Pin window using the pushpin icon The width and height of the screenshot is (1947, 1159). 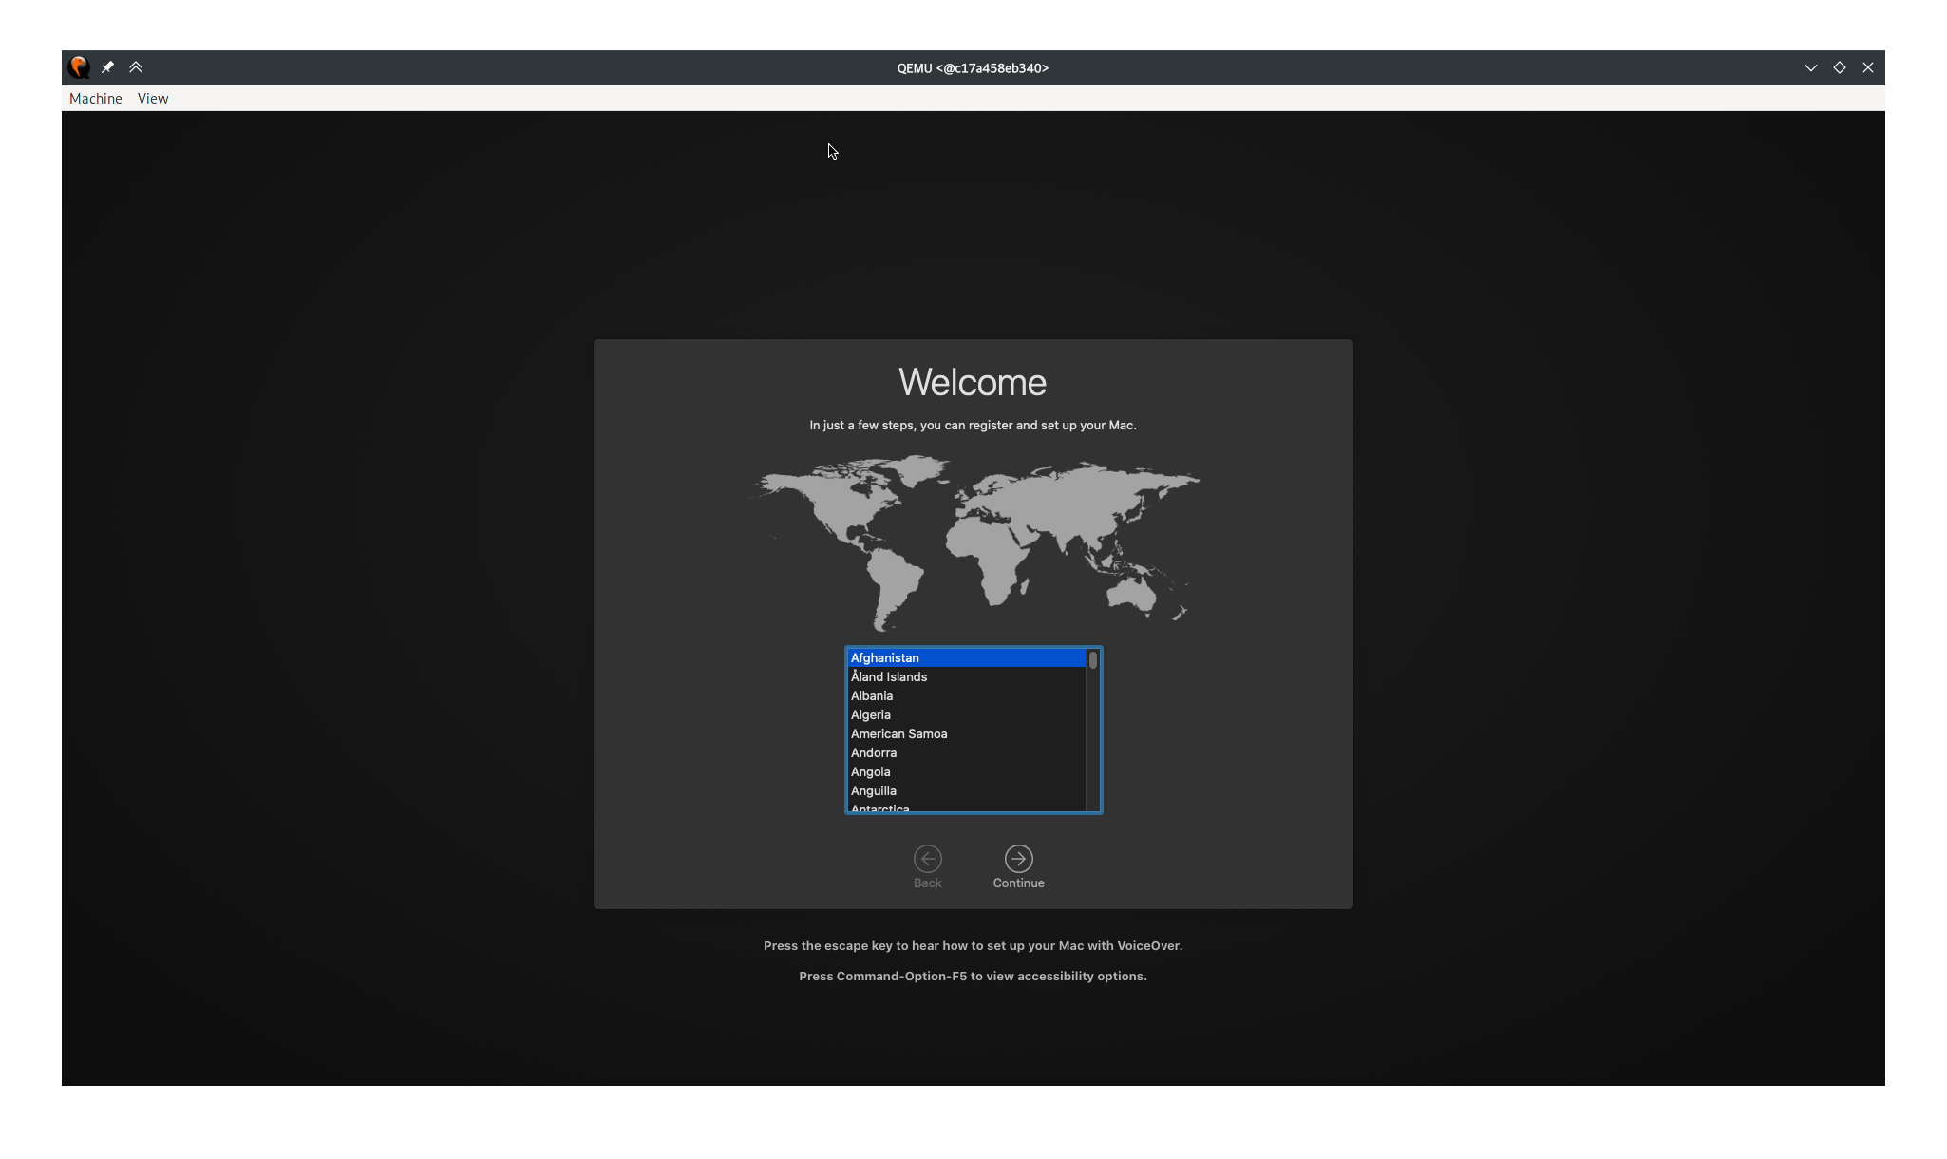coord(107,67)
